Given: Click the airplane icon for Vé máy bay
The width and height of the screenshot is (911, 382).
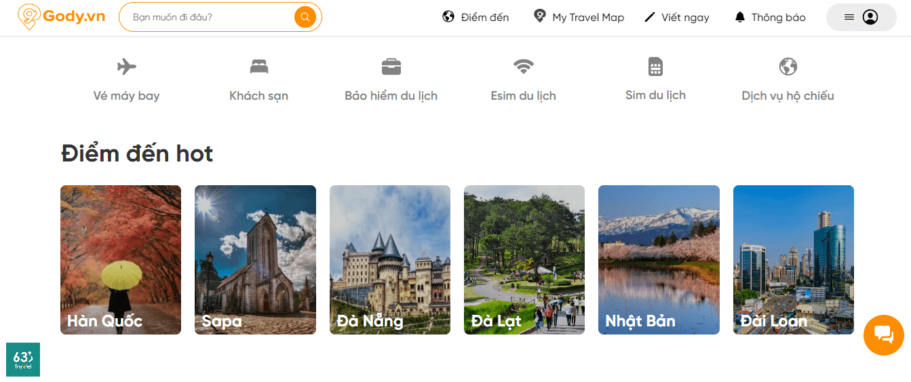Looking at the screenshot, I should point(126,66).
